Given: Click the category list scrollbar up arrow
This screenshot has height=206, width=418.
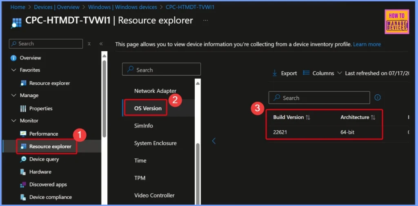Looking at the screenshot, I should [198, 83].
